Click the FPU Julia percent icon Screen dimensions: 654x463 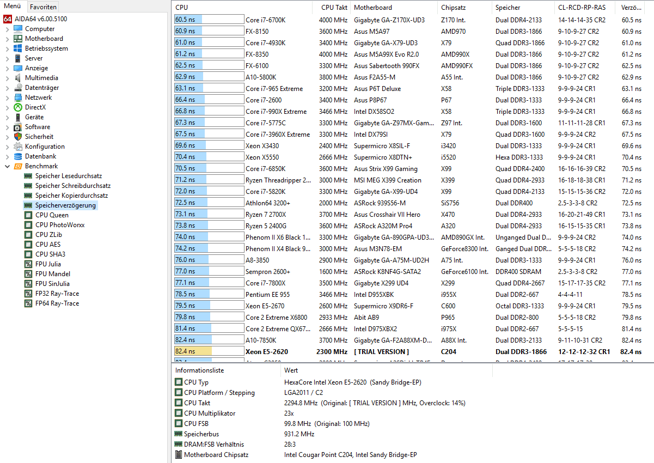tap(28, 264)
